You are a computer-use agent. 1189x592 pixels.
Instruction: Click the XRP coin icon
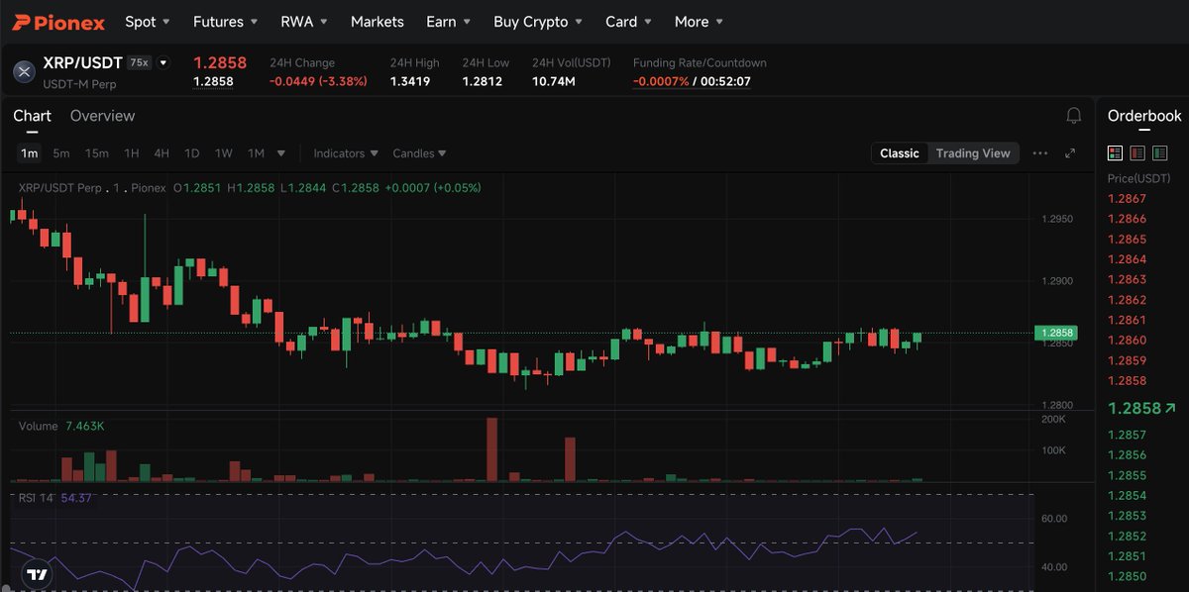pos(24,71)
